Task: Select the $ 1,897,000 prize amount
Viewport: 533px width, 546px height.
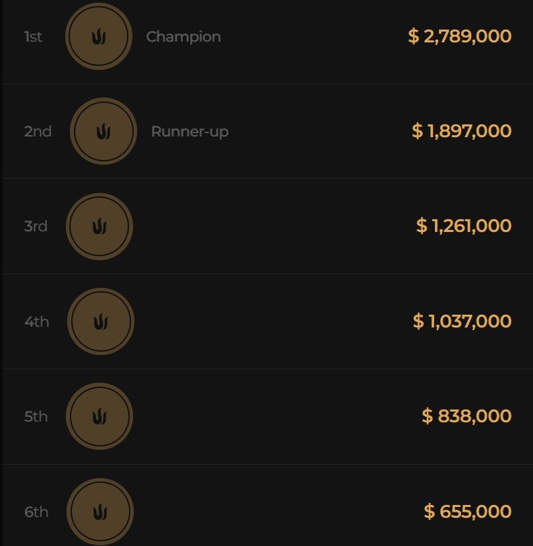Action: point(462,131)
